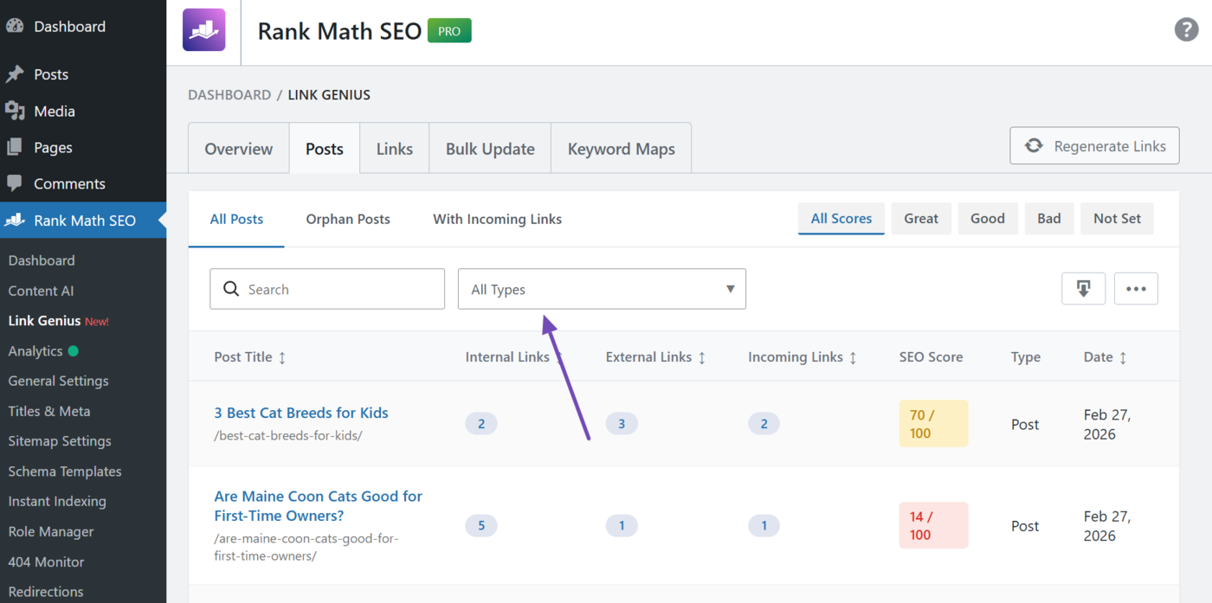Sort by Post Title column arrows
Image resolution: width=1212 pixels, height=603 pixels.
[x=282, y=357]
